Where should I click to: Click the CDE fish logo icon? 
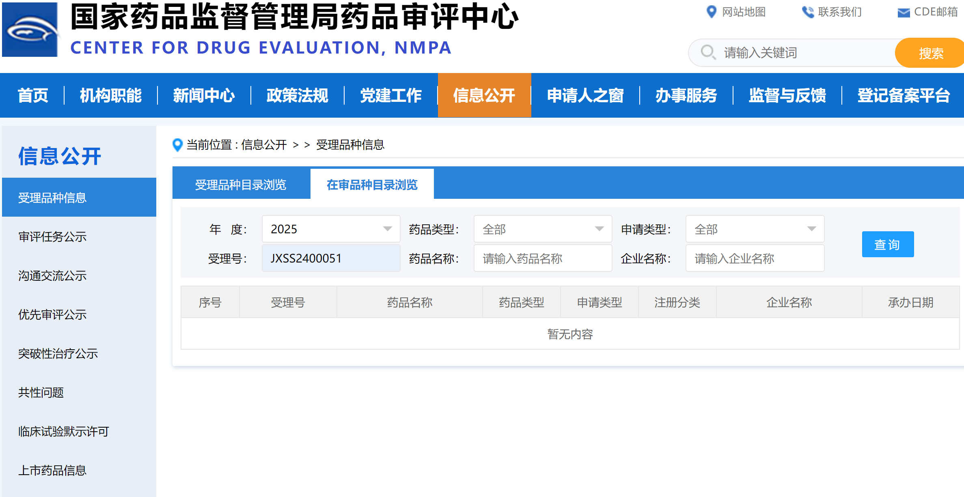[30, 30]
